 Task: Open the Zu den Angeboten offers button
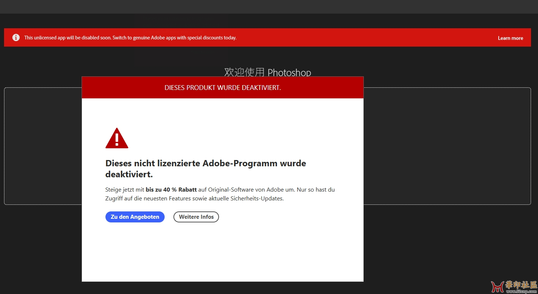click(135, 217)
